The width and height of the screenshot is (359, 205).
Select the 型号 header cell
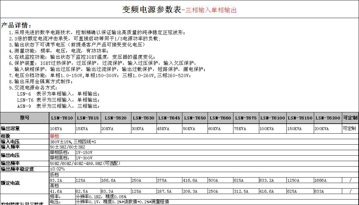[x=25, y=118]
